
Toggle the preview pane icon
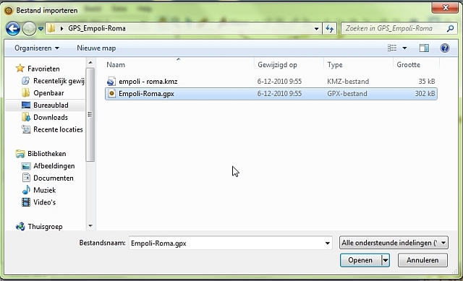point(424,48)
